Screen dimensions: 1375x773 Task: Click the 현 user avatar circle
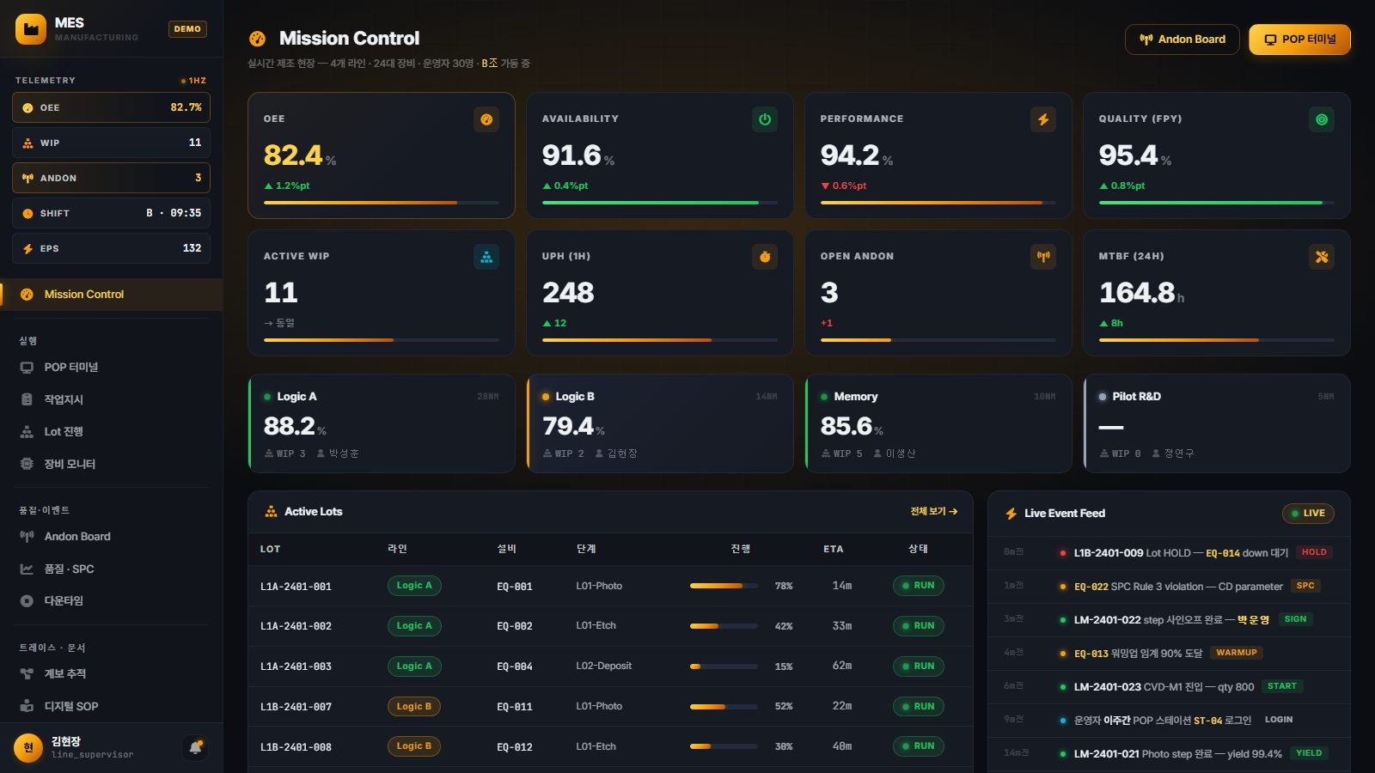point(28,747)
